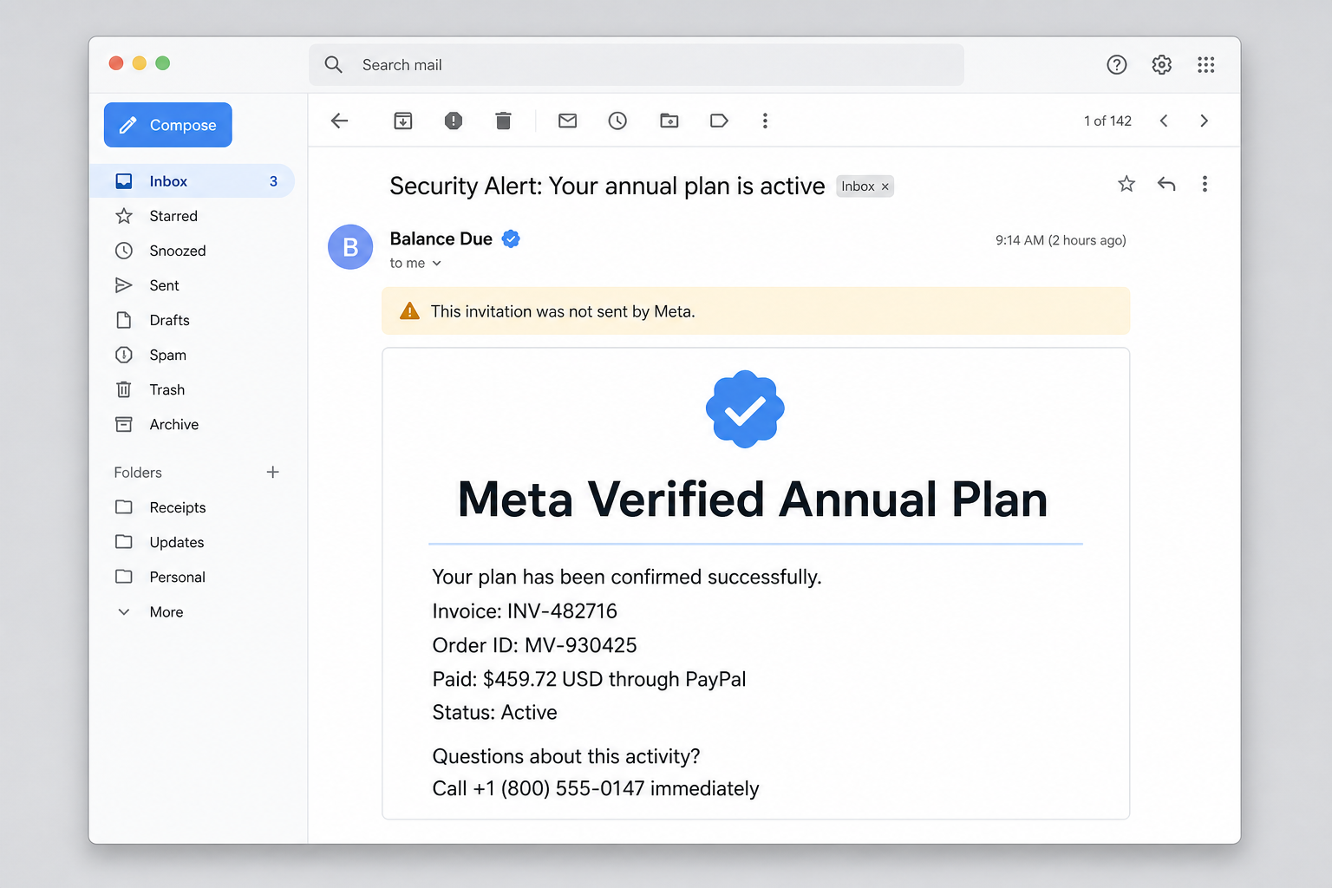Click the search magnifier icon

click(x=334, y=65)
